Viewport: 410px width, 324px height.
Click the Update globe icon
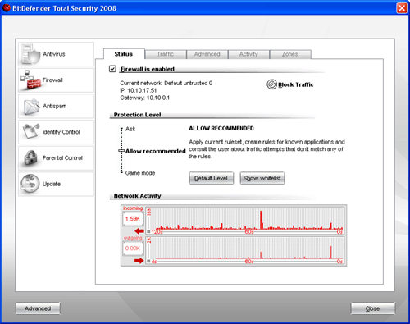click(30, 184)
